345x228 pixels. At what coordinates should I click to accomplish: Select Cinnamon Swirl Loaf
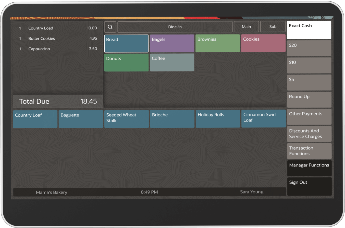click(x=263, y=119)
